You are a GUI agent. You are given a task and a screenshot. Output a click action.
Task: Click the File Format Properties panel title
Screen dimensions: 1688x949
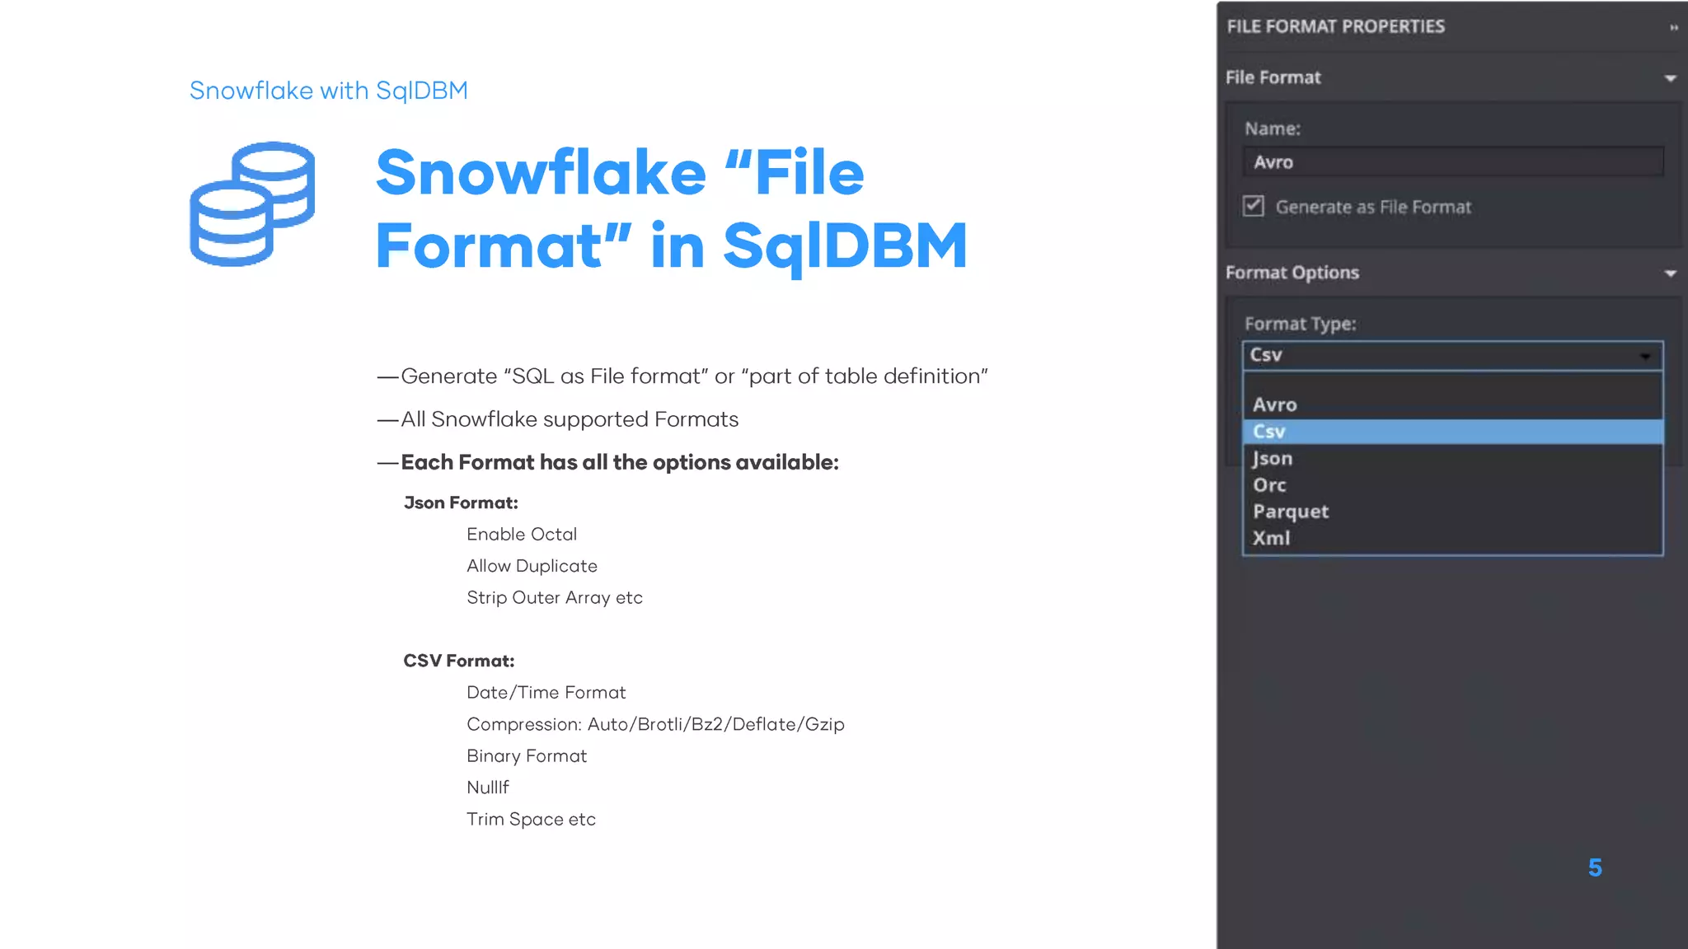click(x=1335, y=26)
